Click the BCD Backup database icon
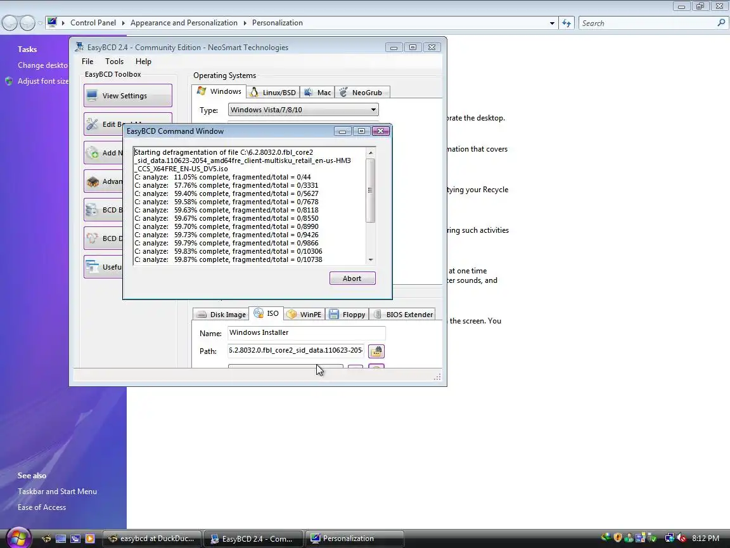The height and width of the screenshot is (548, 730). [x=92, y=210]
